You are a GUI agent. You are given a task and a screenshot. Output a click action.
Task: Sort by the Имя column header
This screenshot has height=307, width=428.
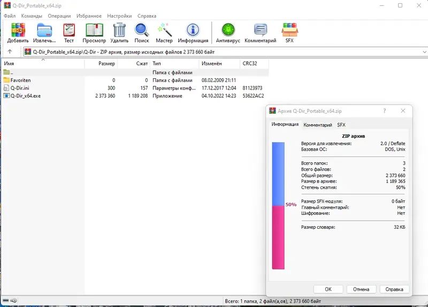tap(43, 63)
